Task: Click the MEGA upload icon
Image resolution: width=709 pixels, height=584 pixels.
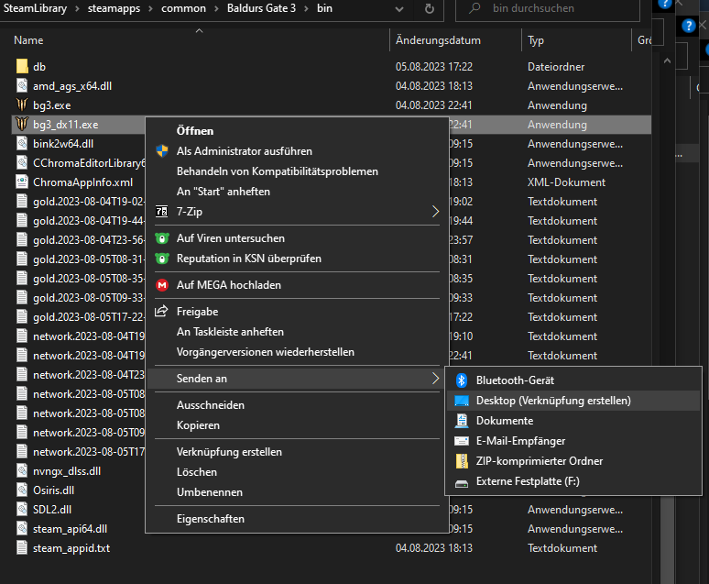Action: [x=162, y=285]
